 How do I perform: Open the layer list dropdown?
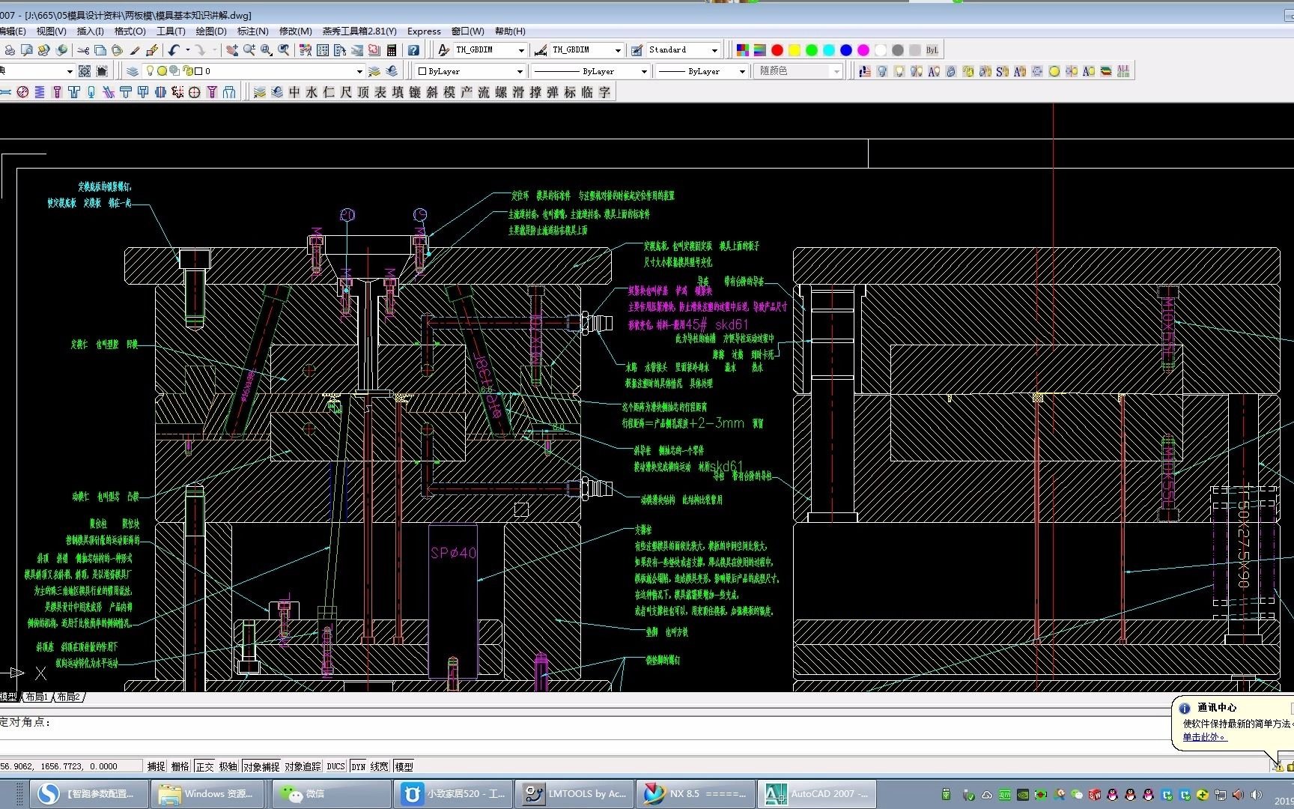359,71
